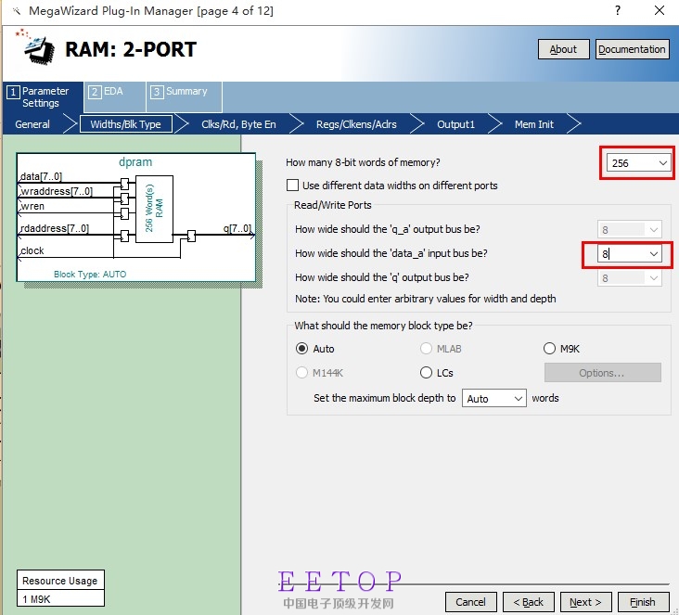This screenshot has height=615, width=679.
Task: Open the 'data_a' input bus width dropdown
Action: tap(654, 254)
